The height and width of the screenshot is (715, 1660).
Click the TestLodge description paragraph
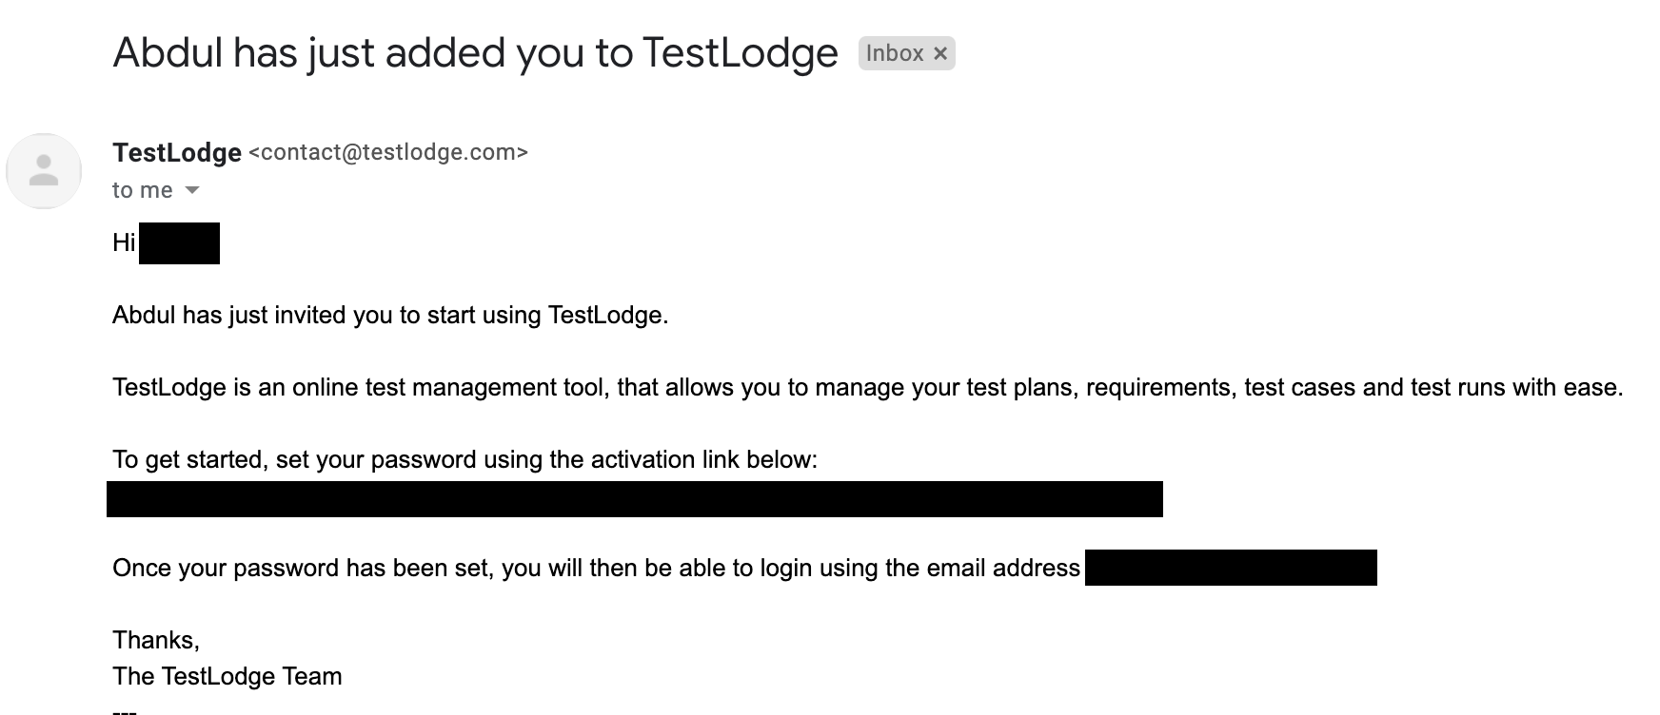click(868, 387)
